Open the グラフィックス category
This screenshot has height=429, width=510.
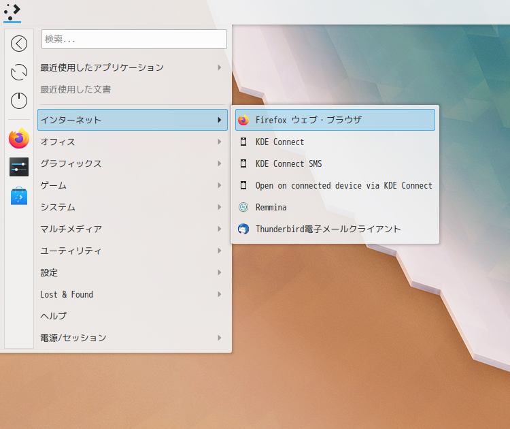pos(132,163)
